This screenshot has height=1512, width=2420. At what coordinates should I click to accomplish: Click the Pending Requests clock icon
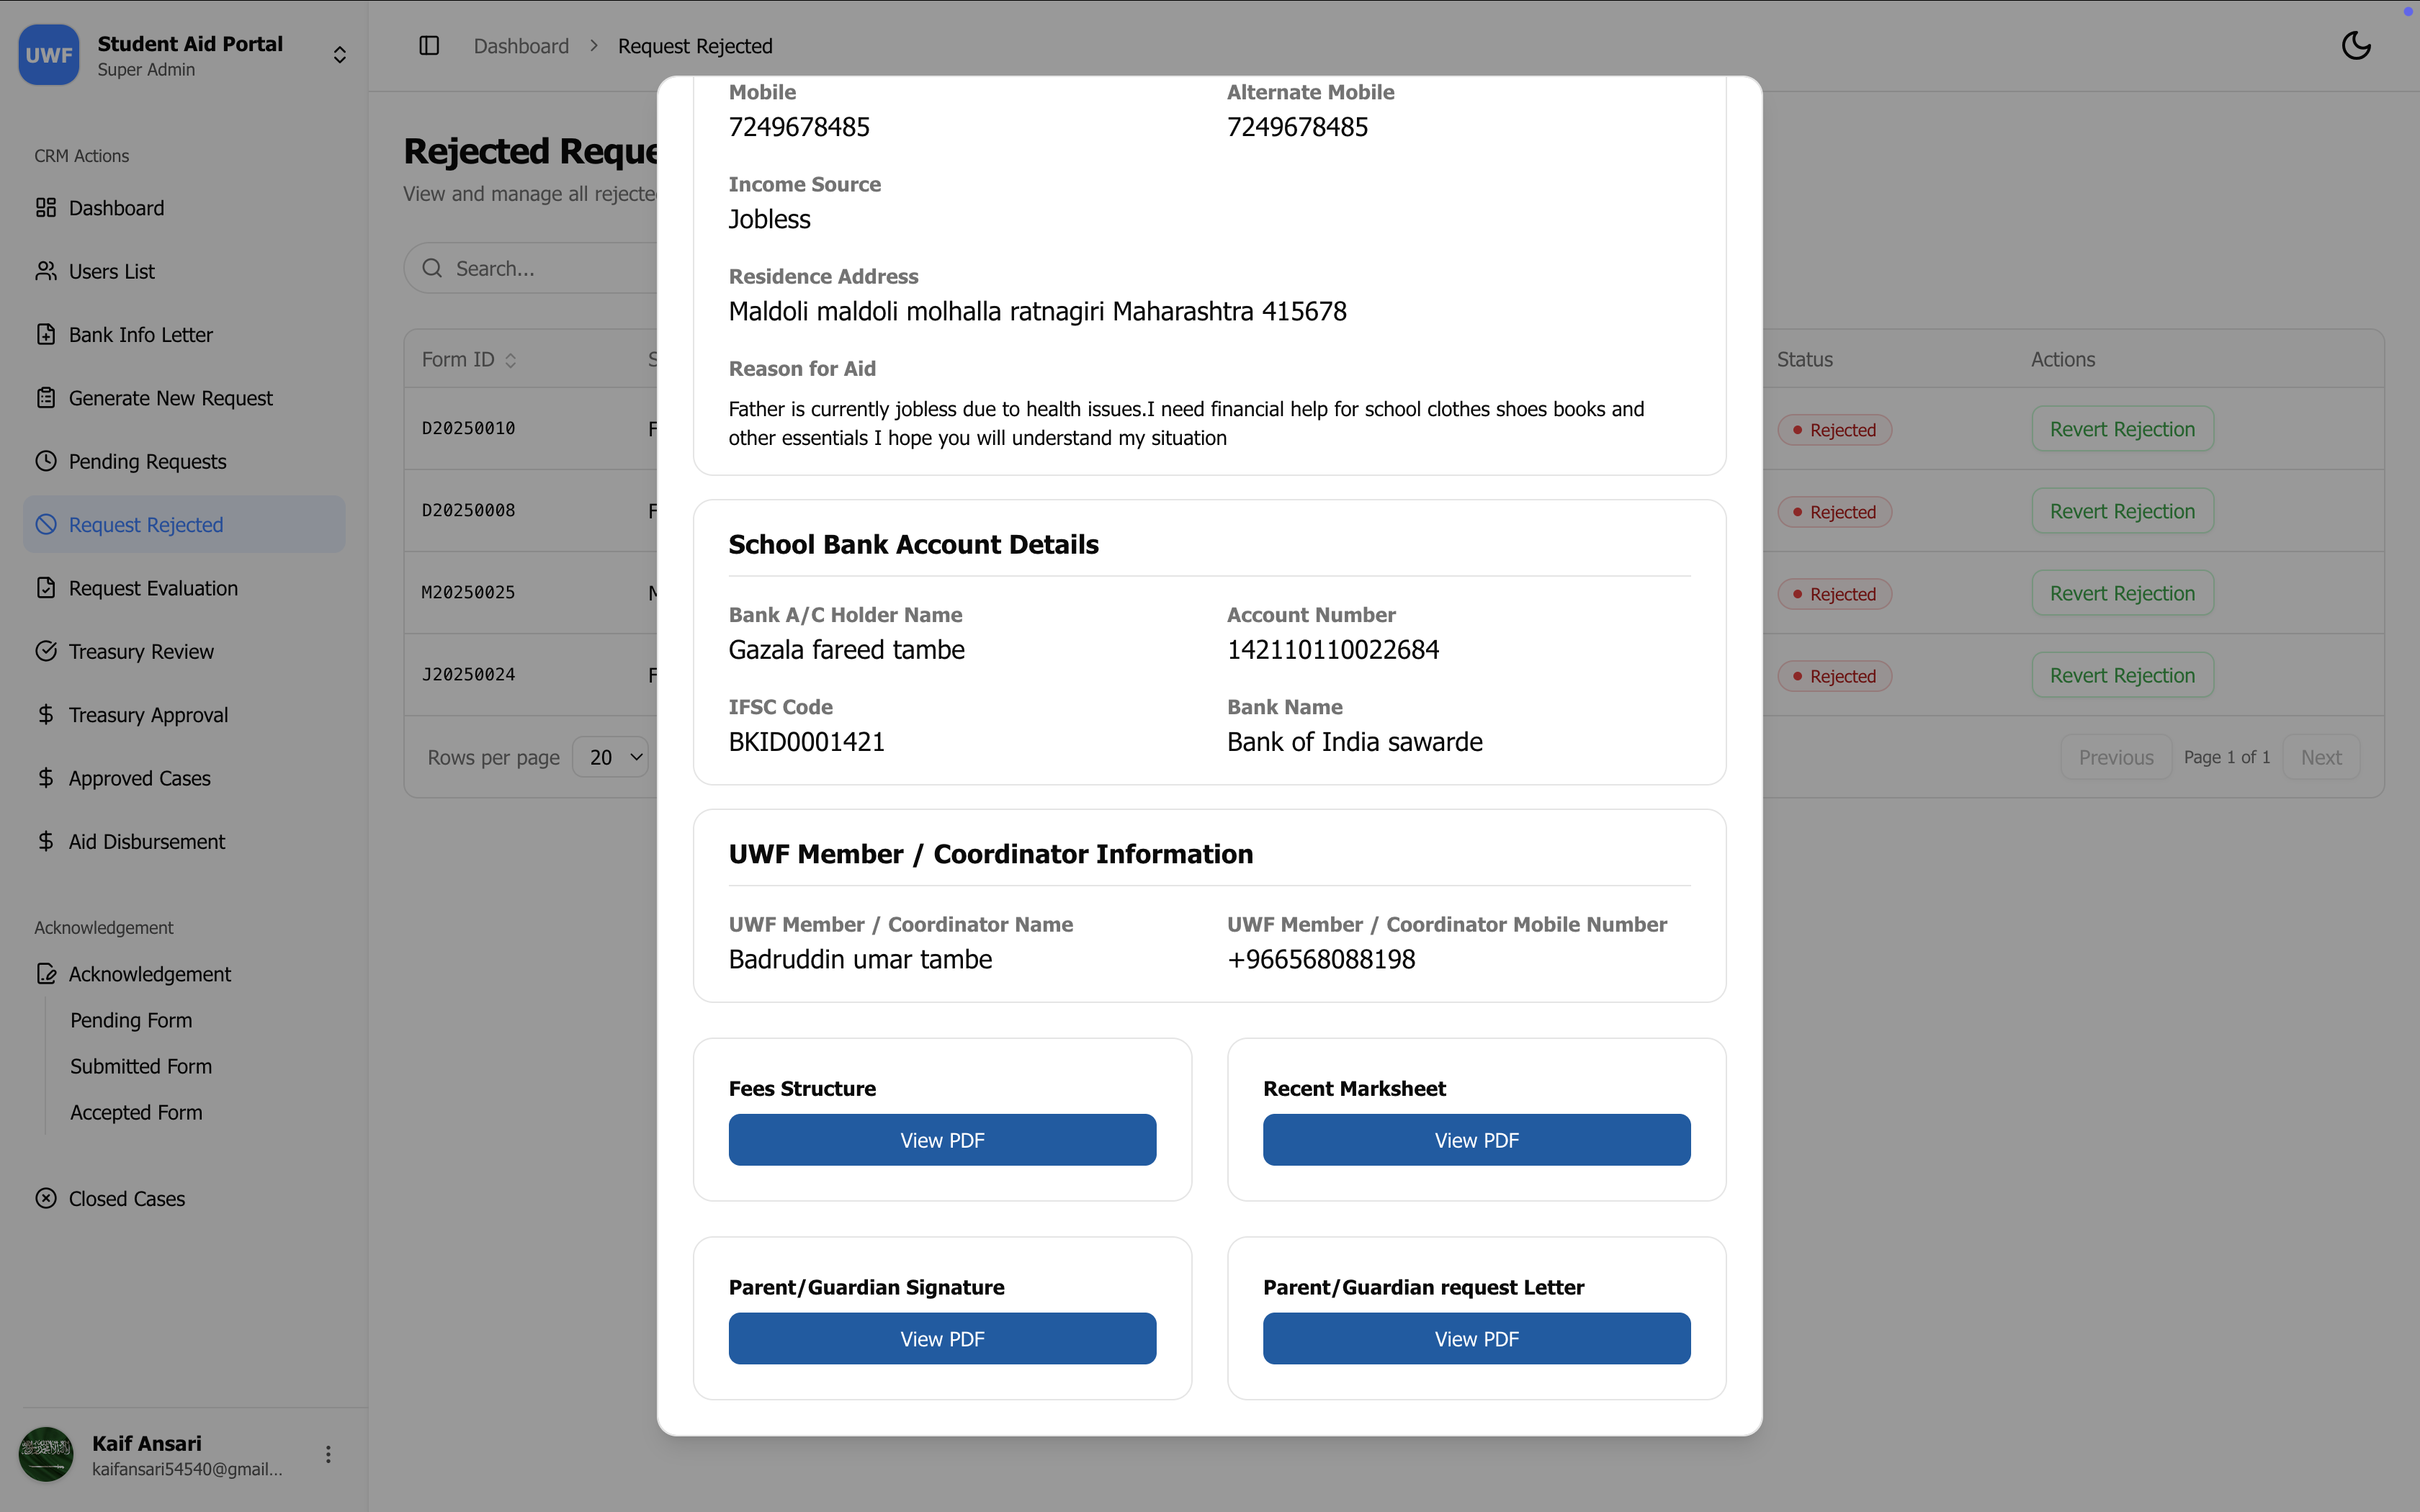tap(46, 461)
